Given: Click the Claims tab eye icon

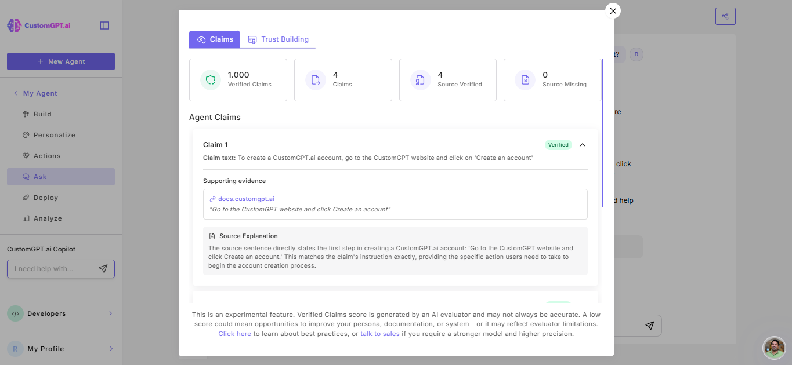Looking at the screenshot, I should point(201,39).
